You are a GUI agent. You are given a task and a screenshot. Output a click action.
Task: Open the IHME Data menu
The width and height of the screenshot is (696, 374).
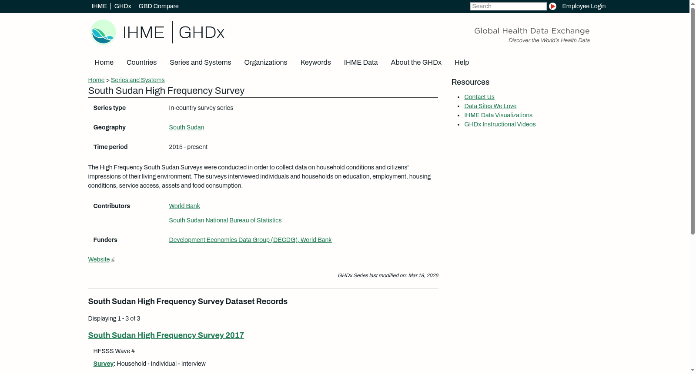[x=361, y=63]
